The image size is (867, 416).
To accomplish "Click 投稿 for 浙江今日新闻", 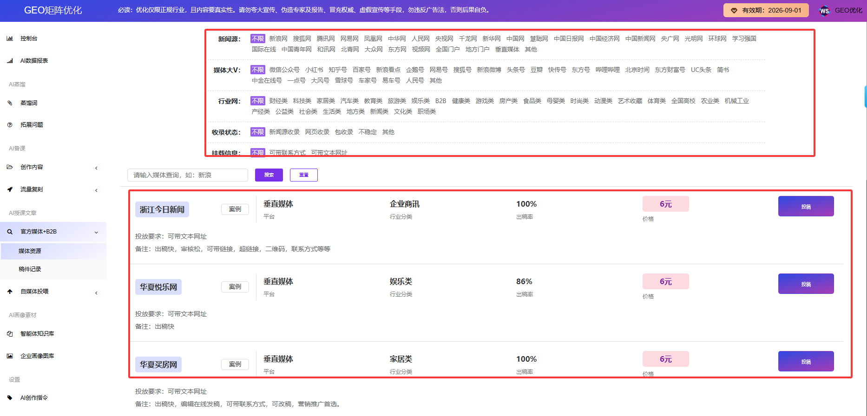I will point(806,207).
